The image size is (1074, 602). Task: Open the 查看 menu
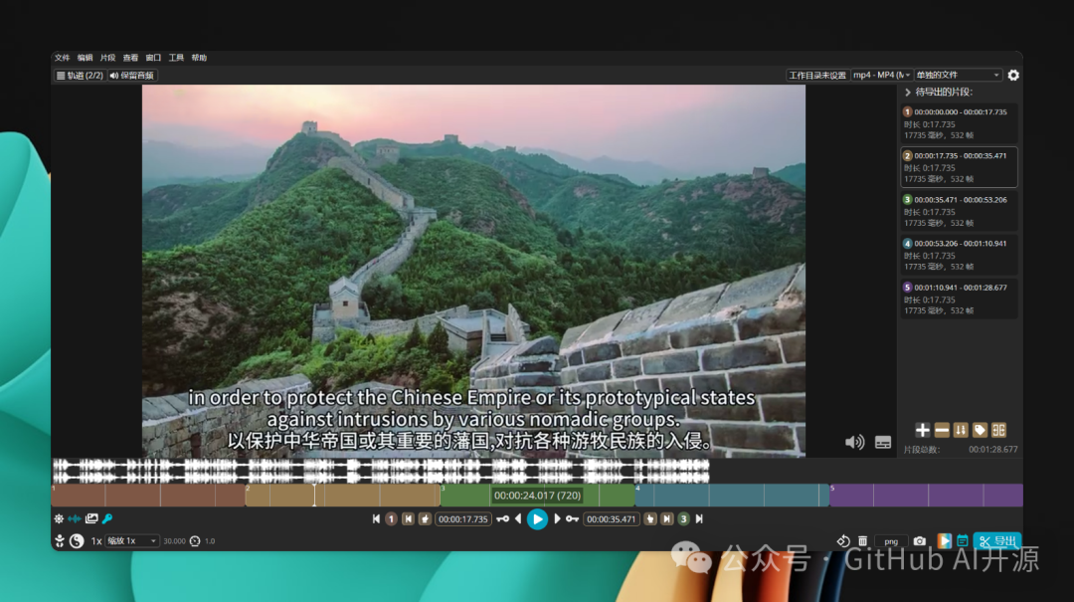(x=130, y=58)
